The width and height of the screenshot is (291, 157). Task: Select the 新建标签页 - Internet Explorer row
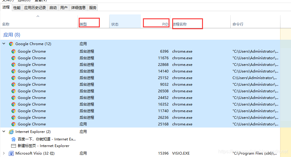tap(43, 146)
